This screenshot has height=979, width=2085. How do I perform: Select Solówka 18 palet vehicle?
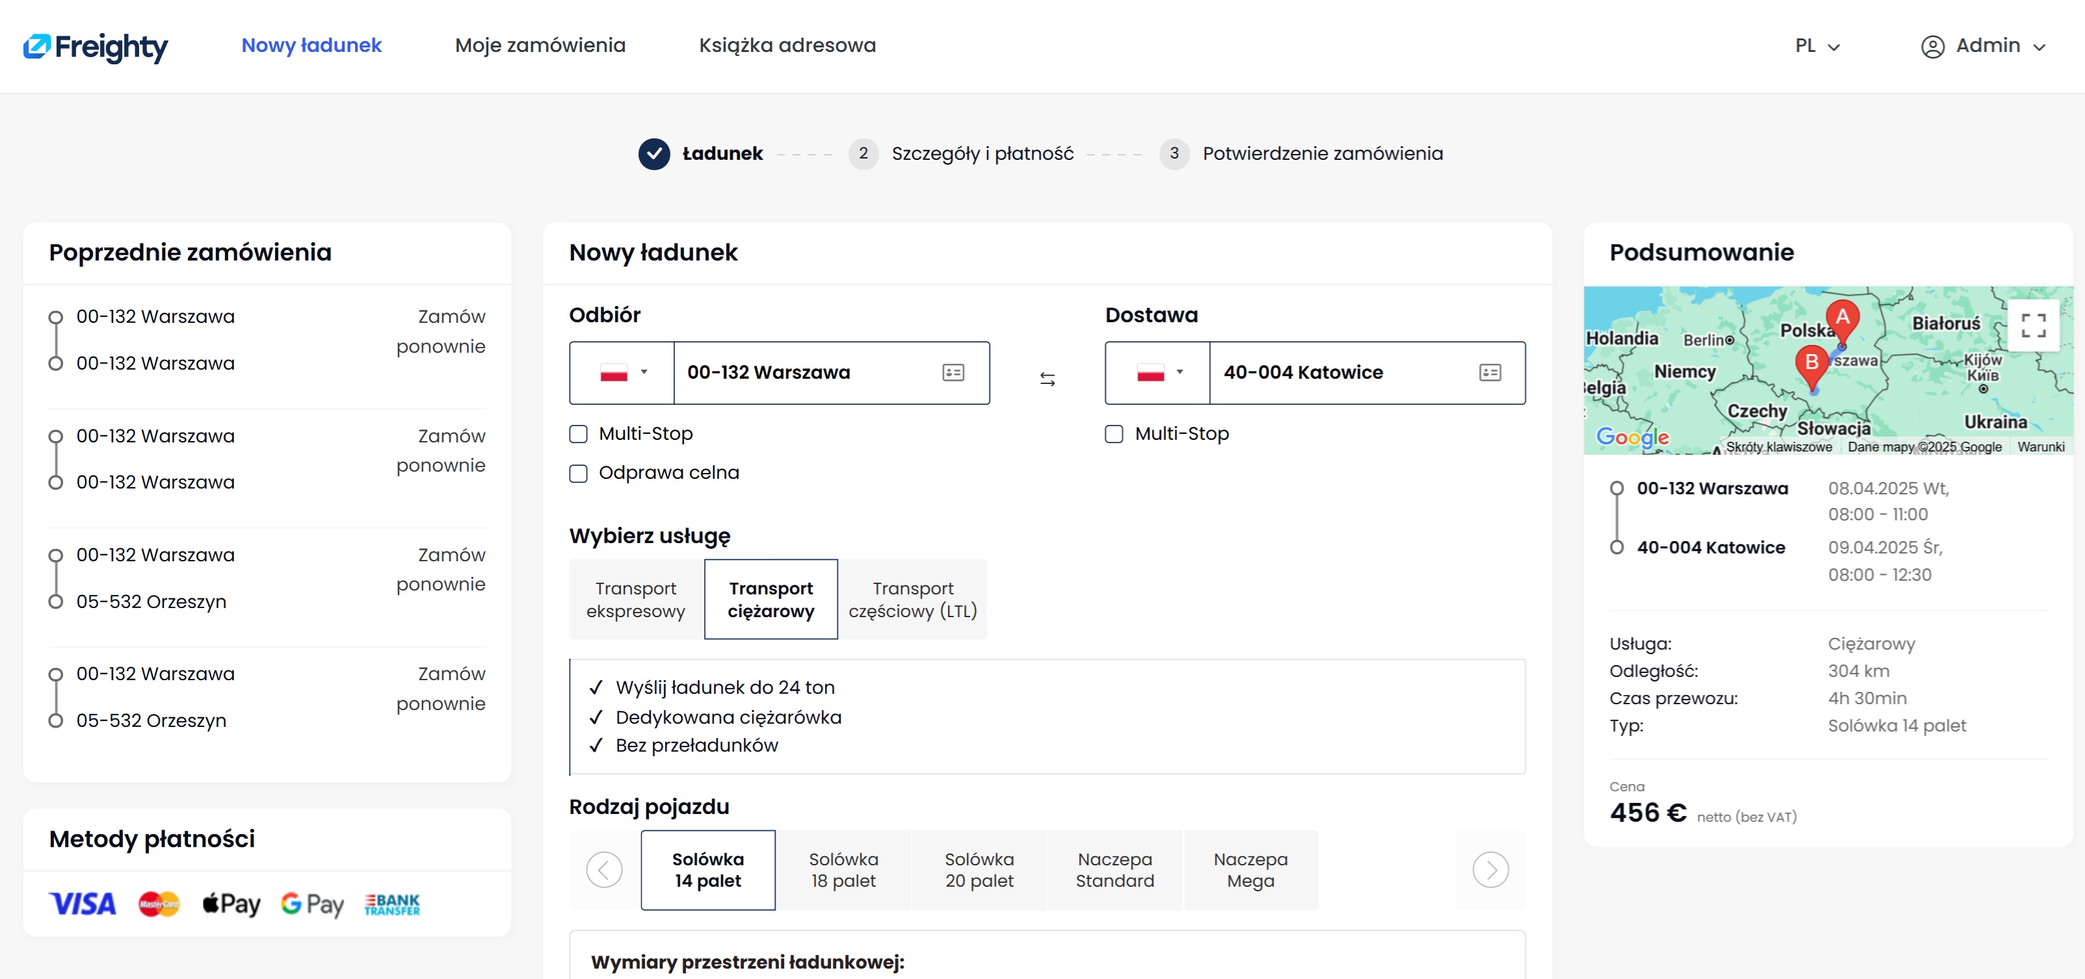pos(843,870)
